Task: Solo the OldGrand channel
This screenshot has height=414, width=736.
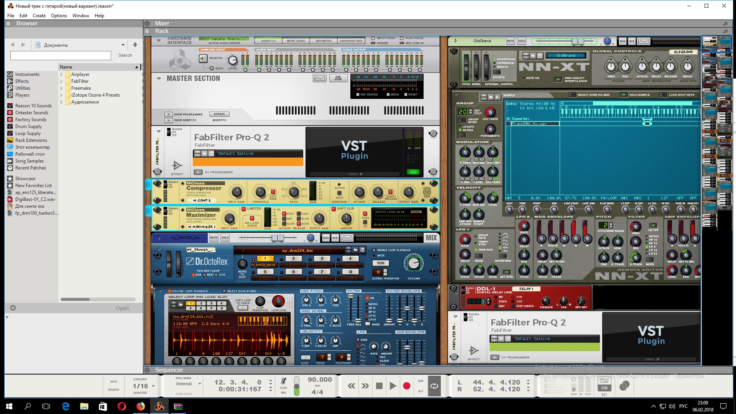Action: click(x=522, y=41)
